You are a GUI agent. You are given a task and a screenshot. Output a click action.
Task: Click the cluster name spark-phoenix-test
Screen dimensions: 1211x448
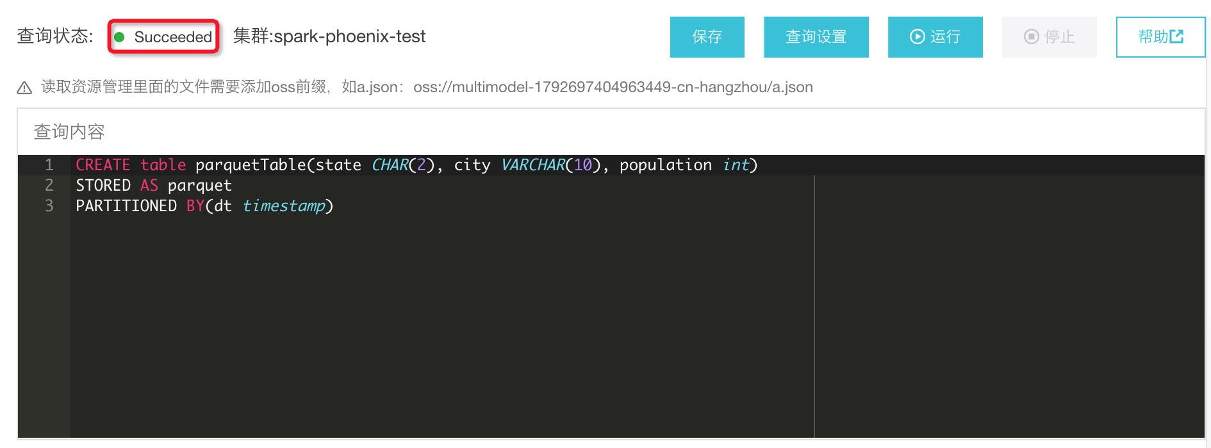coord(349,36)
